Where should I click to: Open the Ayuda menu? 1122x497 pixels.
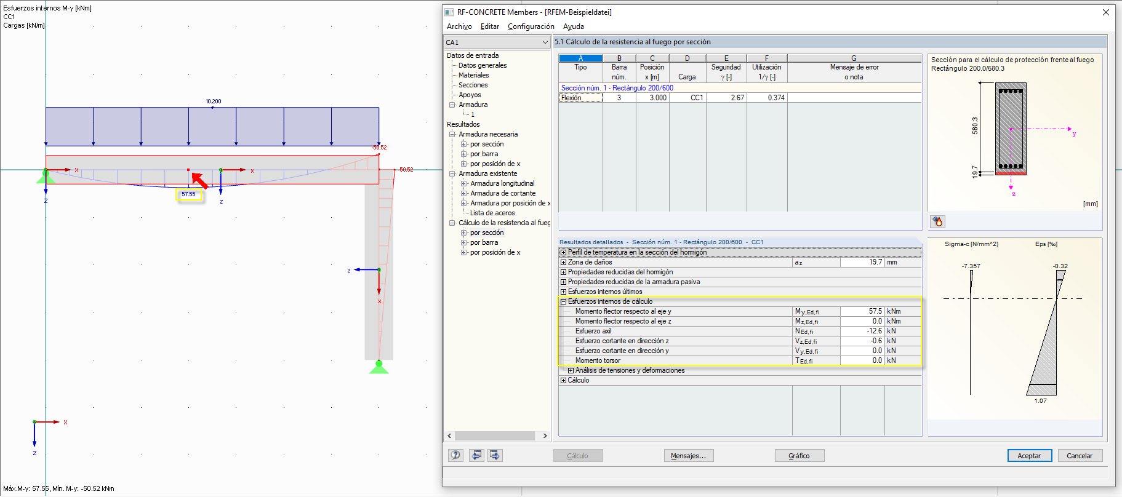pos(574,26)
